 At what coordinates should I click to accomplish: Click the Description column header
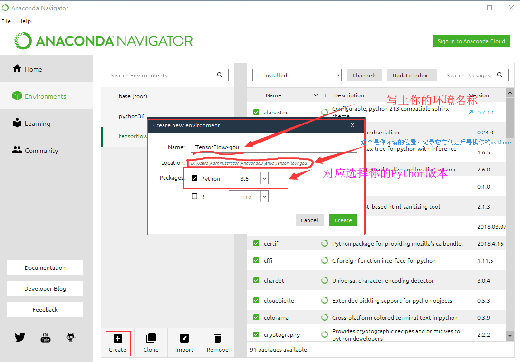click(x=349, y=95)
